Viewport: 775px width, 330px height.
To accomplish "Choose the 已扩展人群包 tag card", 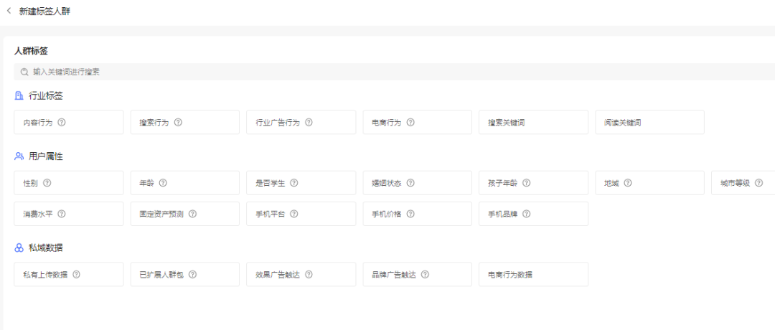I will click(x=184, y=274).
